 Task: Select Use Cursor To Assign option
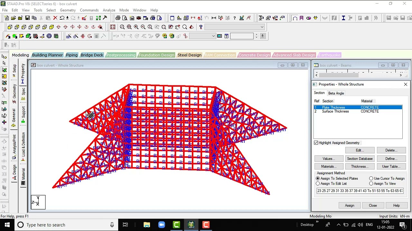click(371, 178)
